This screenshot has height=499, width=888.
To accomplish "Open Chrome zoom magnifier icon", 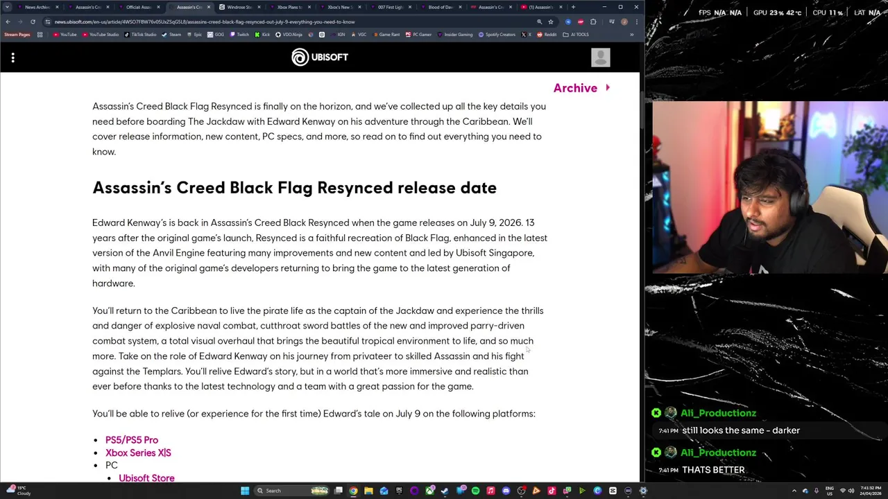I will [539, 21].
